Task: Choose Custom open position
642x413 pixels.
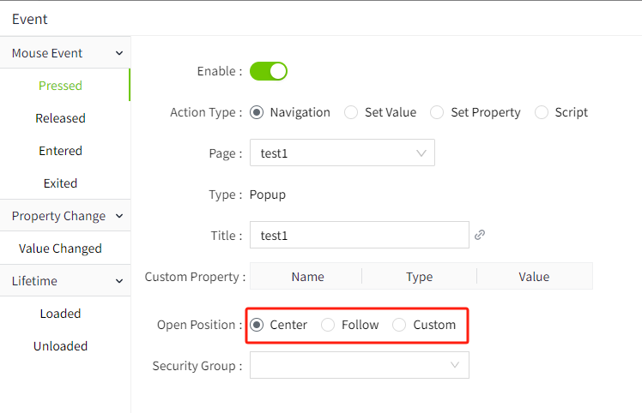Action: point(399,325)
